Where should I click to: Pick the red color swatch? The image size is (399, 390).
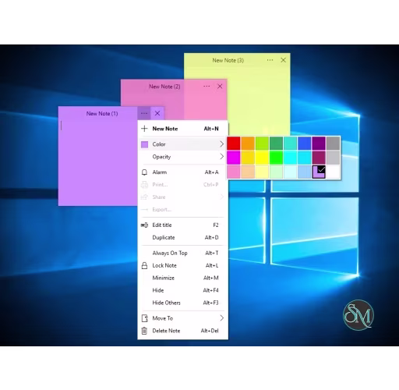pyautogui.click(x=234, y=144)
